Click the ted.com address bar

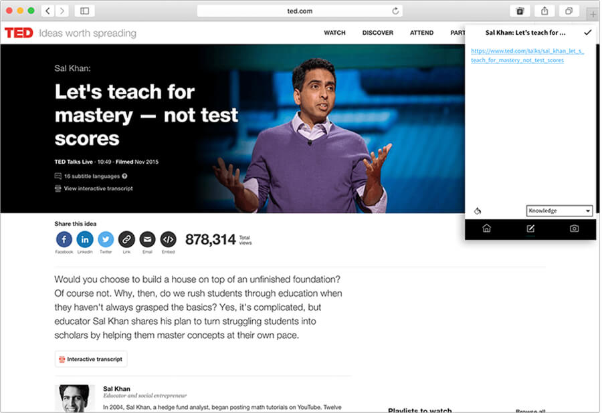point(300,11)
